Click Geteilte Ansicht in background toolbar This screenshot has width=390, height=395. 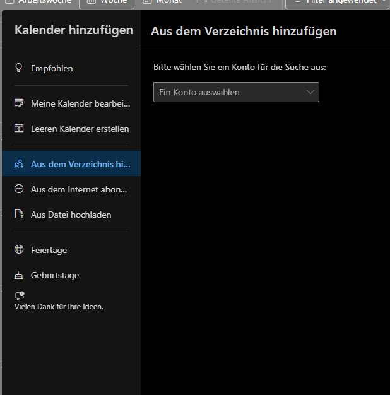pos(234,3)
